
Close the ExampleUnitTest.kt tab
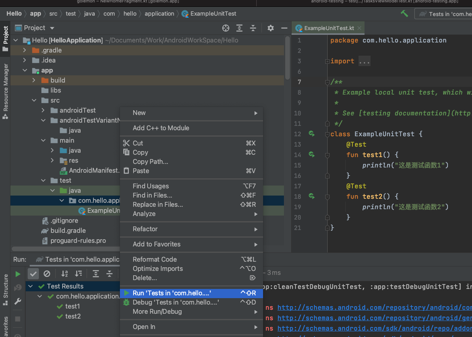(x=359, y=28)
